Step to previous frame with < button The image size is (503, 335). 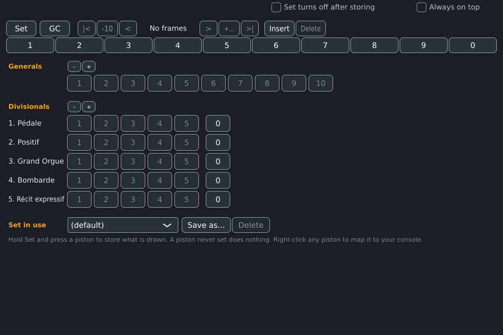tap(128, 28)
